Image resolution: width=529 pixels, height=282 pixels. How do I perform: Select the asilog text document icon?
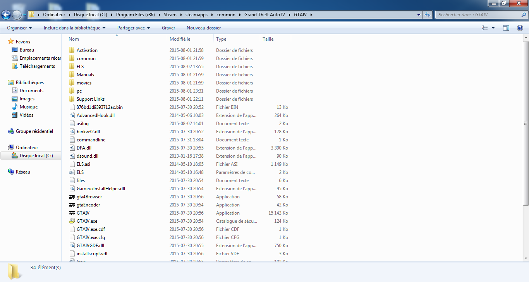pos(72,124)
